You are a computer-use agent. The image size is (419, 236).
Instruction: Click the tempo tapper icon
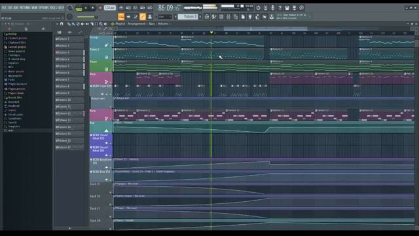tap(257, 17)
